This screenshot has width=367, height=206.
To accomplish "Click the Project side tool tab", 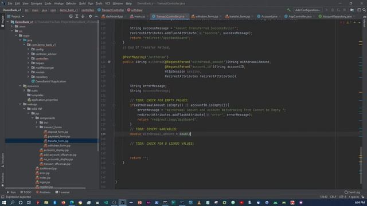I will 2,21.
